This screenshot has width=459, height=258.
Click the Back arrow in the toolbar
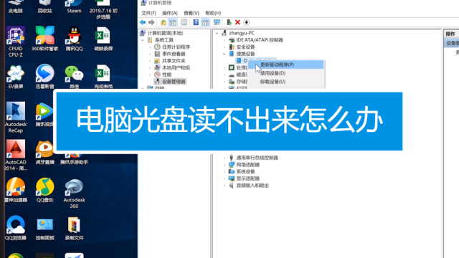pos(143,22)
